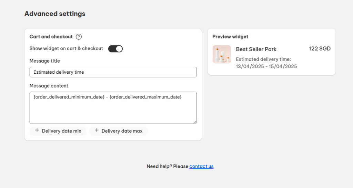
Task: Click the Cart and checkout section title
Action: [x=51, y=36]
